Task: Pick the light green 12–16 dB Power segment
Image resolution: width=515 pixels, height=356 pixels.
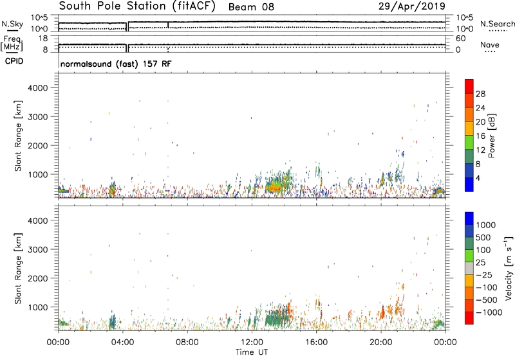Action: [469, 143]
